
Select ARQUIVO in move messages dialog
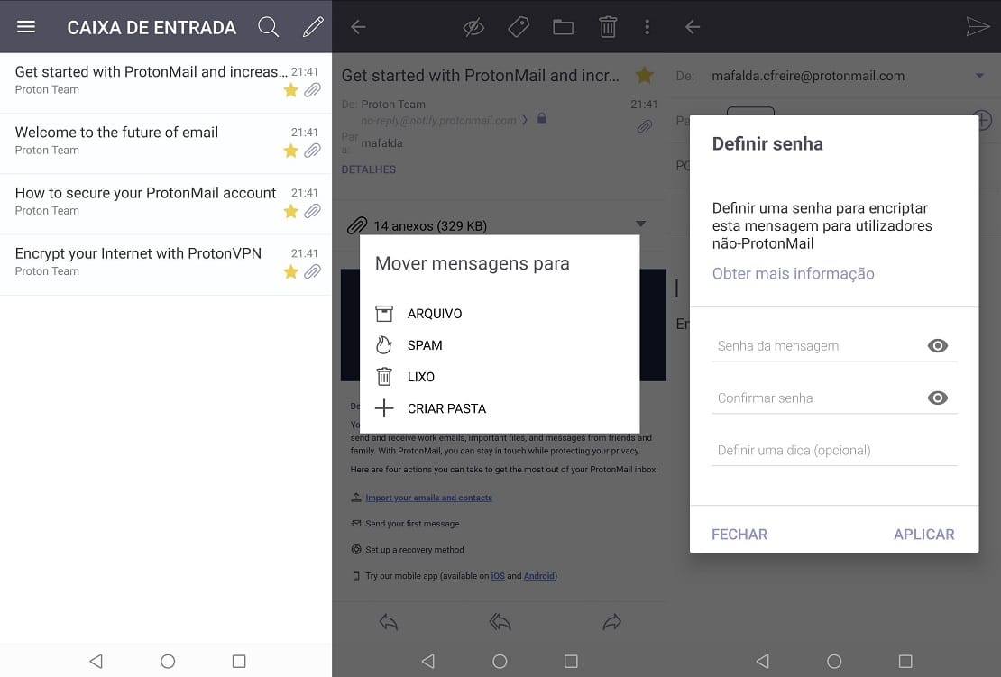[x=435, y=314]
